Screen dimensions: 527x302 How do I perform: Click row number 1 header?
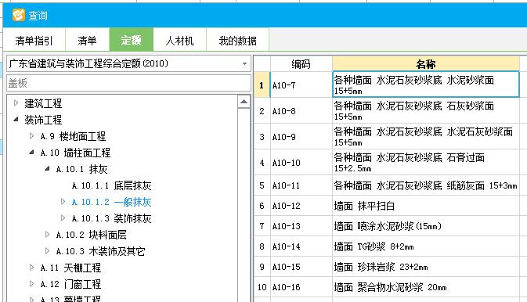click(262, 85)
